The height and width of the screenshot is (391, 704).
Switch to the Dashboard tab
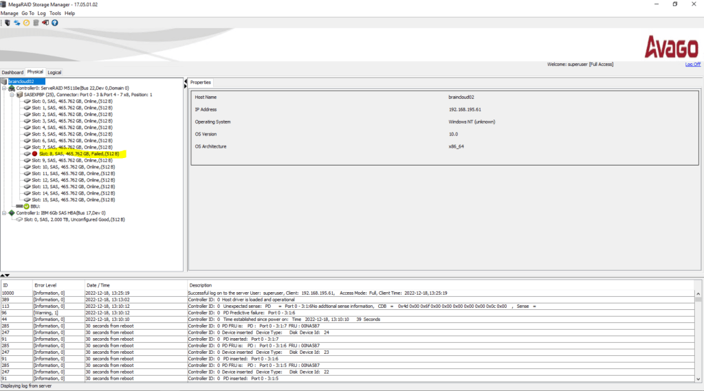point(12,72)
